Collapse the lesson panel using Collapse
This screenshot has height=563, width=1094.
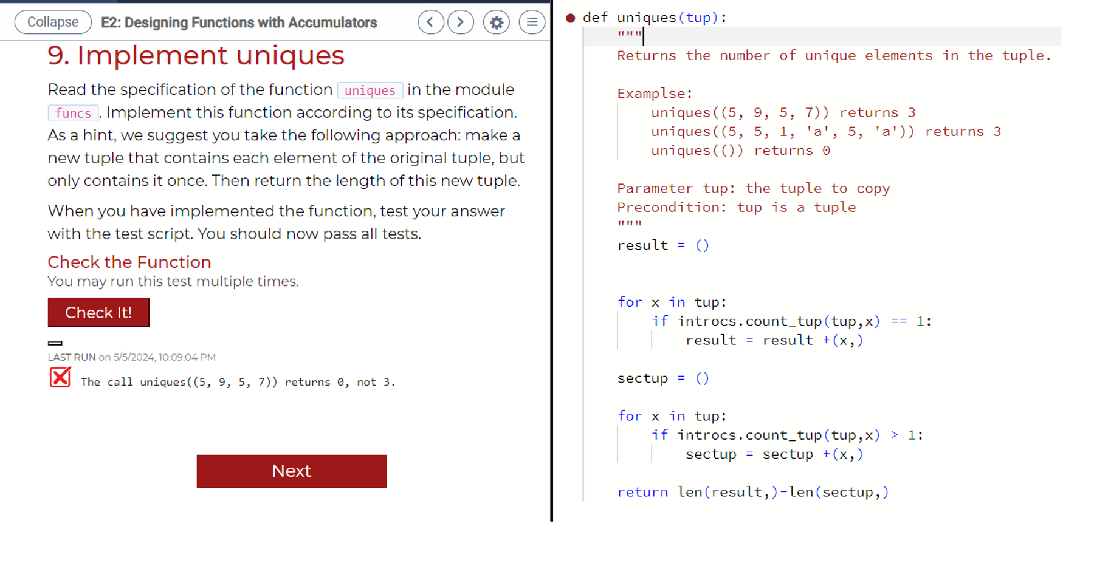pos(52,22)
